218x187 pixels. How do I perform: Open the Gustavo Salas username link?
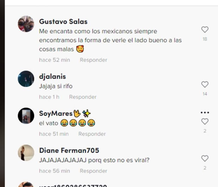tap(63, 22)
